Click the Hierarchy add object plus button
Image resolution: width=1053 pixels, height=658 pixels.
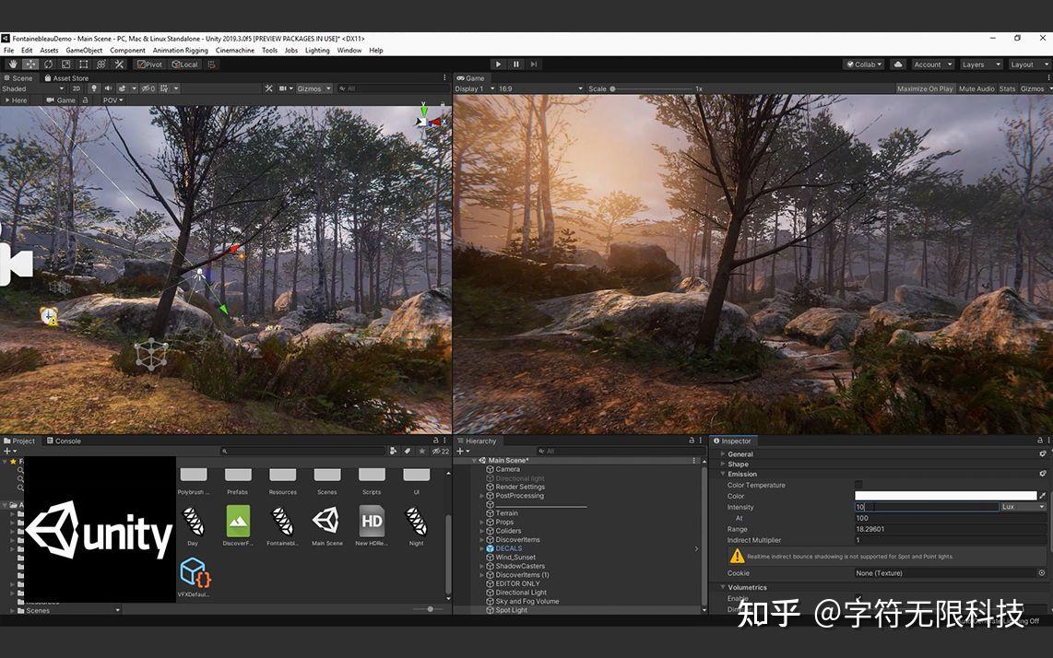click(463, 452)
